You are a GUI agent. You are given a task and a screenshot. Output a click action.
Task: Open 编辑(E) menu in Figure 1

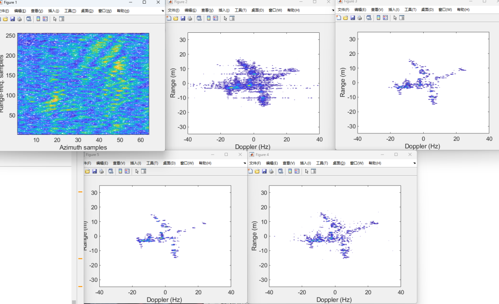click(20, 11)
